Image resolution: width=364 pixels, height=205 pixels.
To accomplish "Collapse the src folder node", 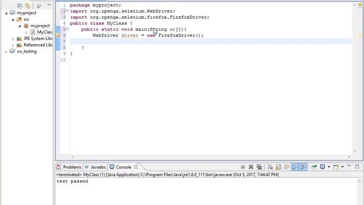I will [13, 20].
